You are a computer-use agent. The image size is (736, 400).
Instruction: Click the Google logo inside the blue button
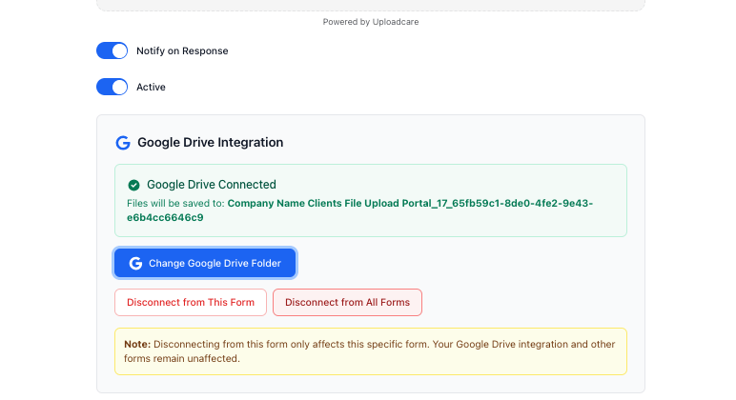point(135,263)
